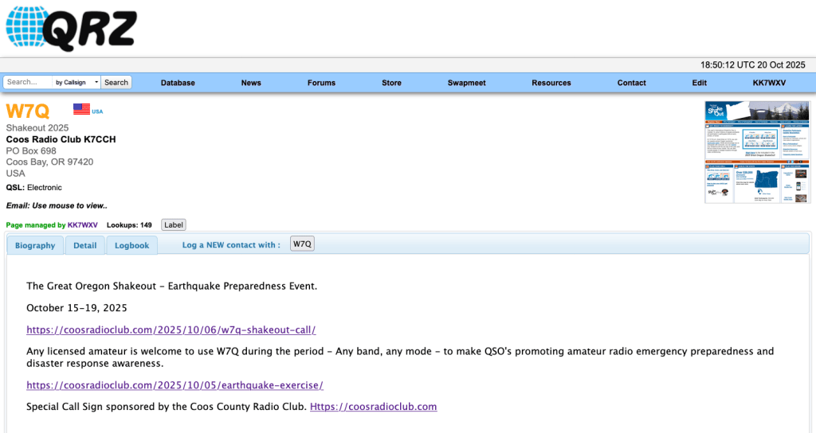
Task: Click the W7Q log contact button
Action: point(302,244)
